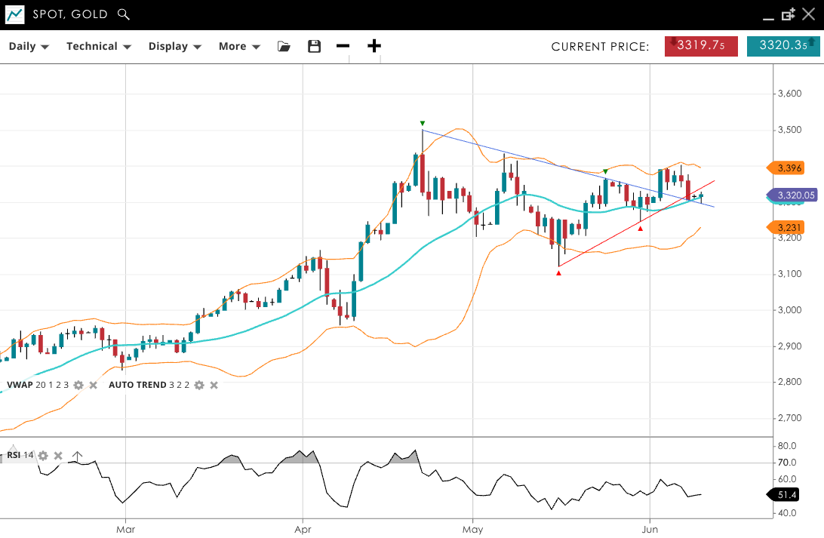Click the teal buy price 3320.35

[x=783, y=46]
